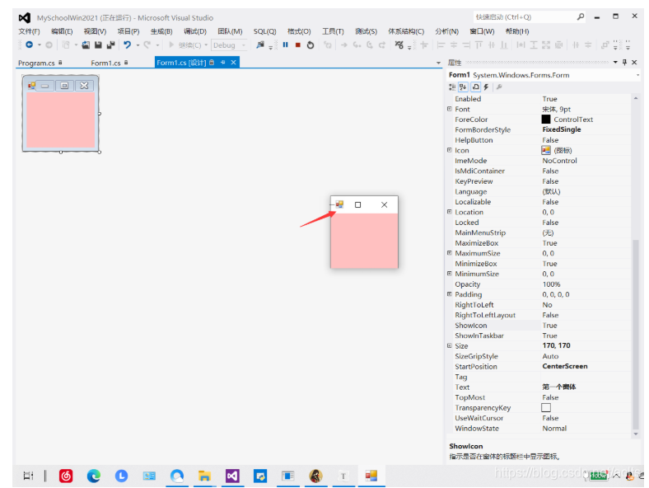This screenshot has height=488, width=649.
Task: Expand the Padding property node
Action: pos(450,294)
